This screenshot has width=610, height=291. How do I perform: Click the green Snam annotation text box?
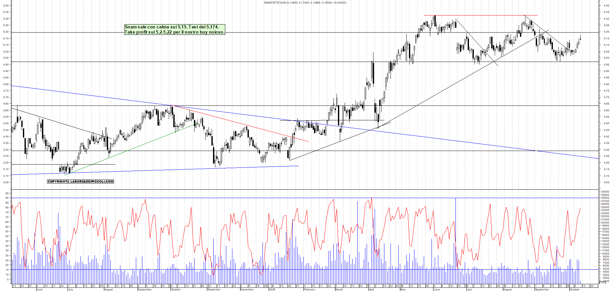click(x=174, y=29)
